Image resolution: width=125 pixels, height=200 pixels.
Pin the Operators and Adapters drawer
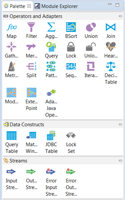(120, 16)
